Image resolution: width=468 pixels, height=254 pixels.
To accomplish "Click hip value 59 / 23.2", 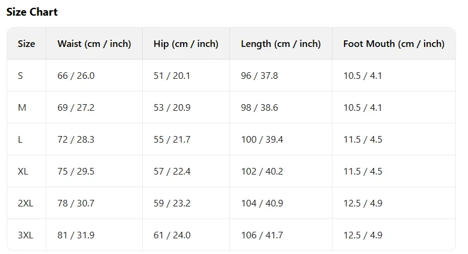I will 172,203.
